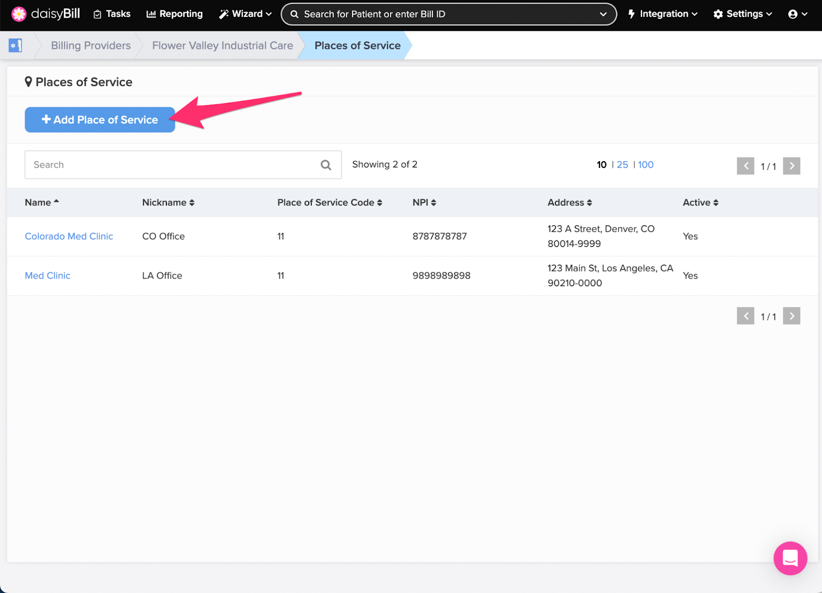This screenshot has height=593, width=822.
Task: Show 100 results per page
Action: point(646,165)
